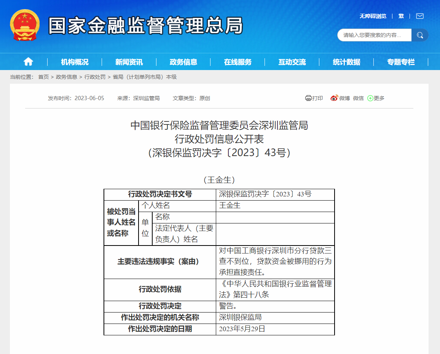Click 行政处罚 breadcrumb link
440x354 pixels.
coord(95,77)
